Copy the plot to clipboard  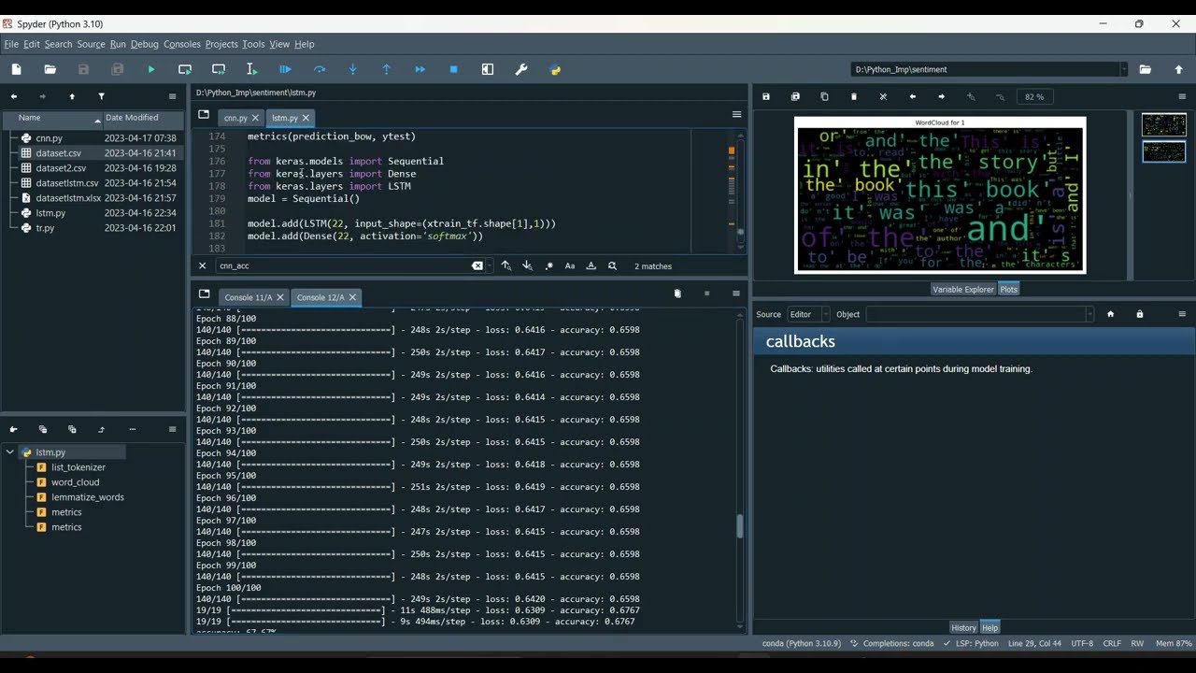(x=824, y=96)
